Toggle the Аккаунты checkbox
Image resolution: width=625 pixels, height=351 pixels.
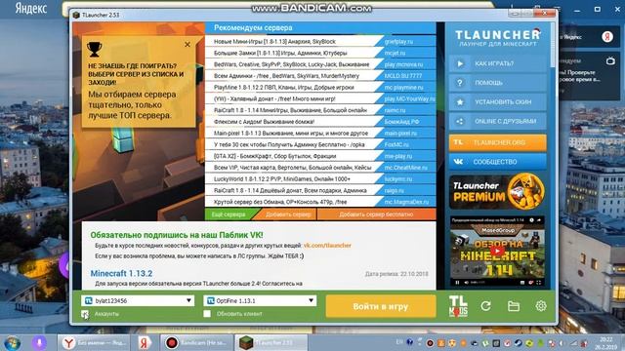[85, 314]
